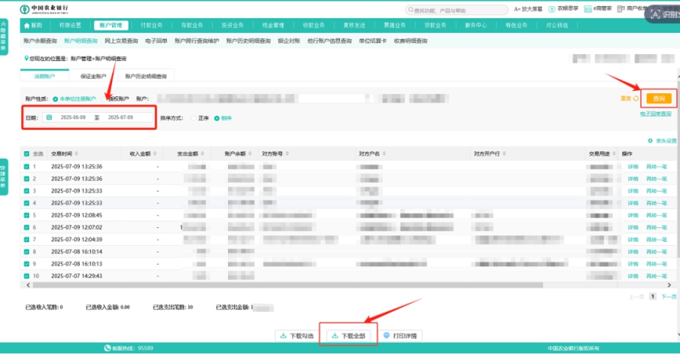Click the 首页 home icon
Viewport: 680px width, 354px height.
pos(26,24)
